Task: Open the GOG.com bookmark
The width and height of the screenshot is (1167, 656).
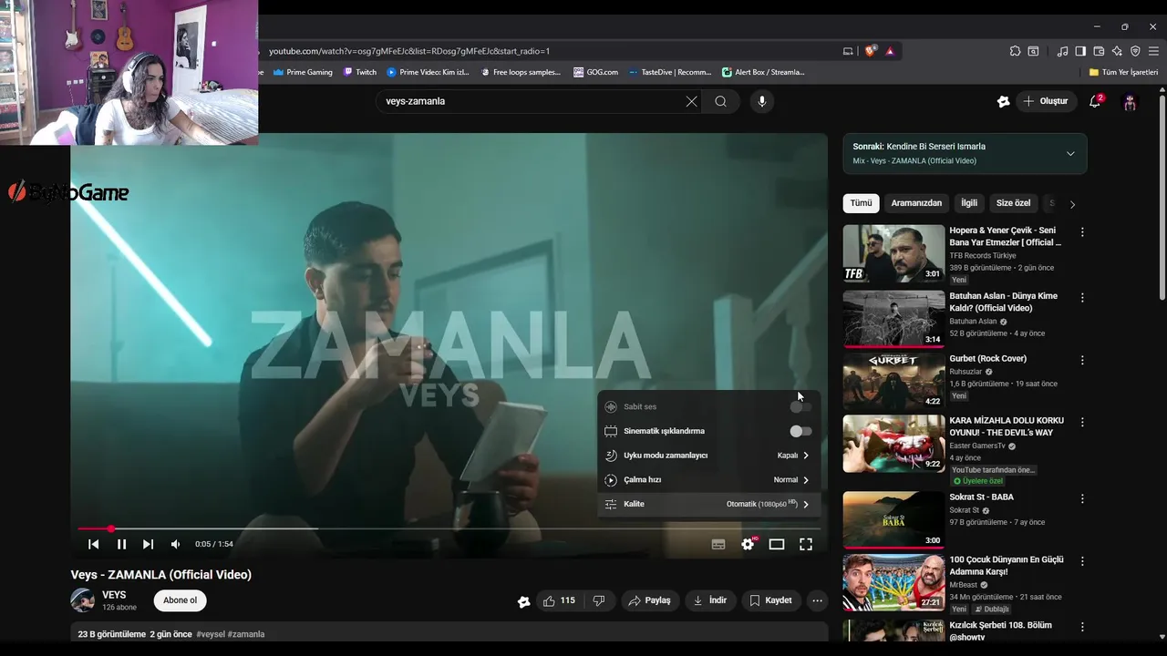Action: [595, 72]
